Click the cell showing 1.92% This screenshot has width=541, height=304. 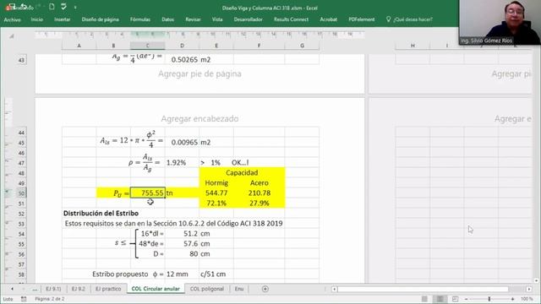(182, 162)
